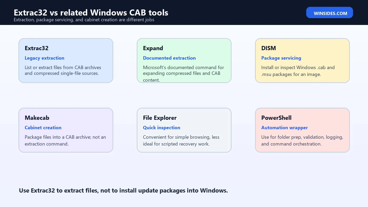Select the DISM card heading

268,48
